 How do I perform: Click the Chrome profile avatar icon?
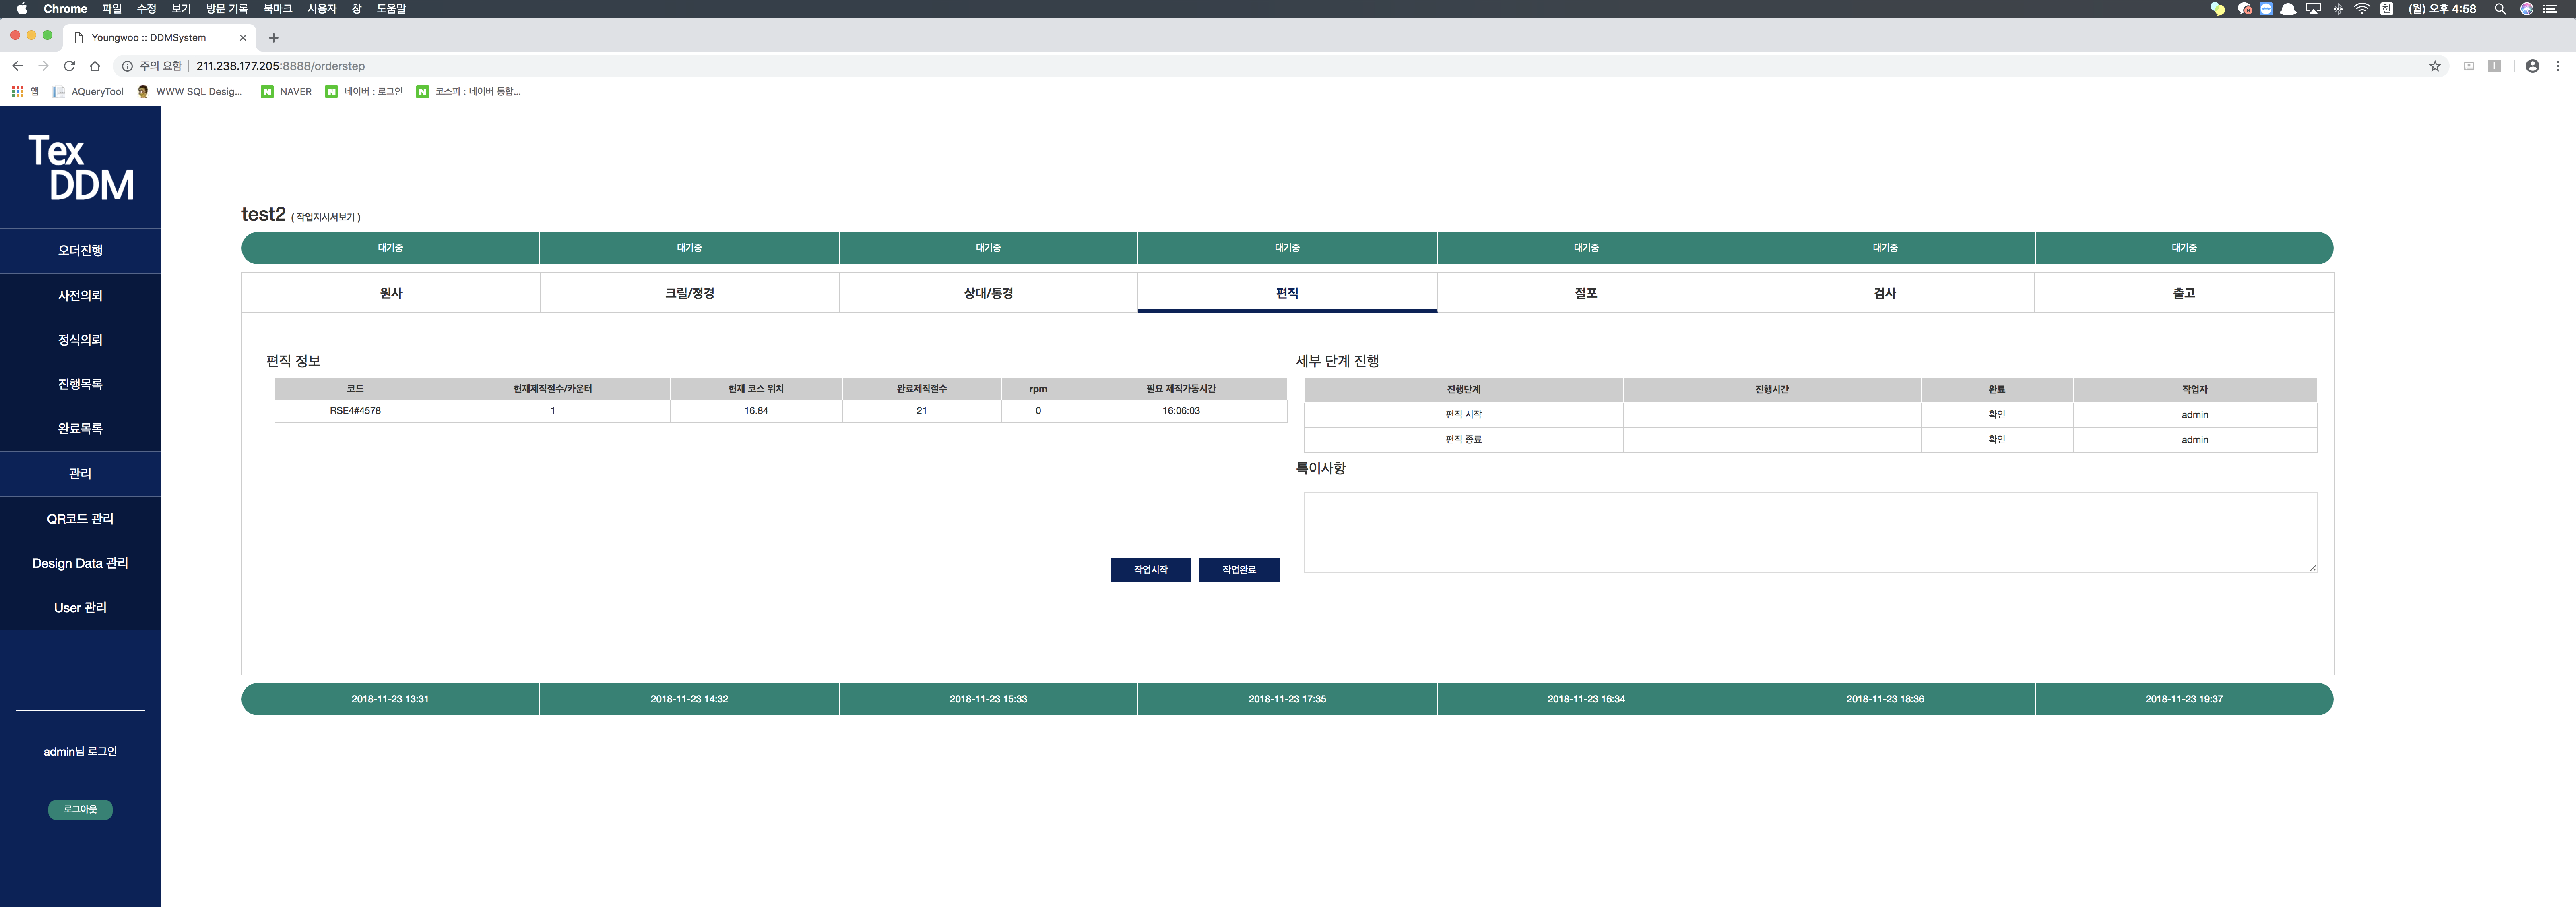2532,66
